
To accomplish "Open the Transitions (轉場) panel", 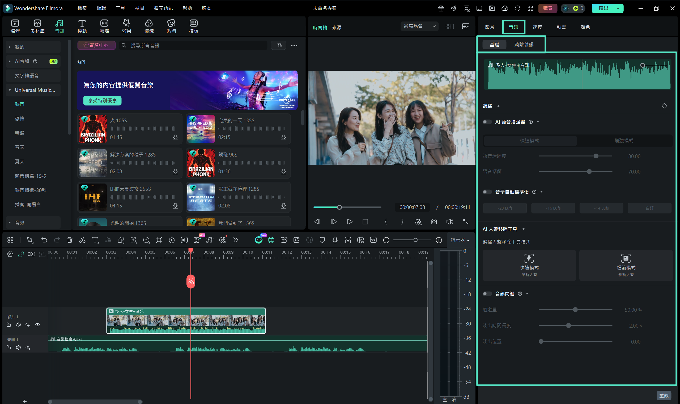I will click(104, 26).
